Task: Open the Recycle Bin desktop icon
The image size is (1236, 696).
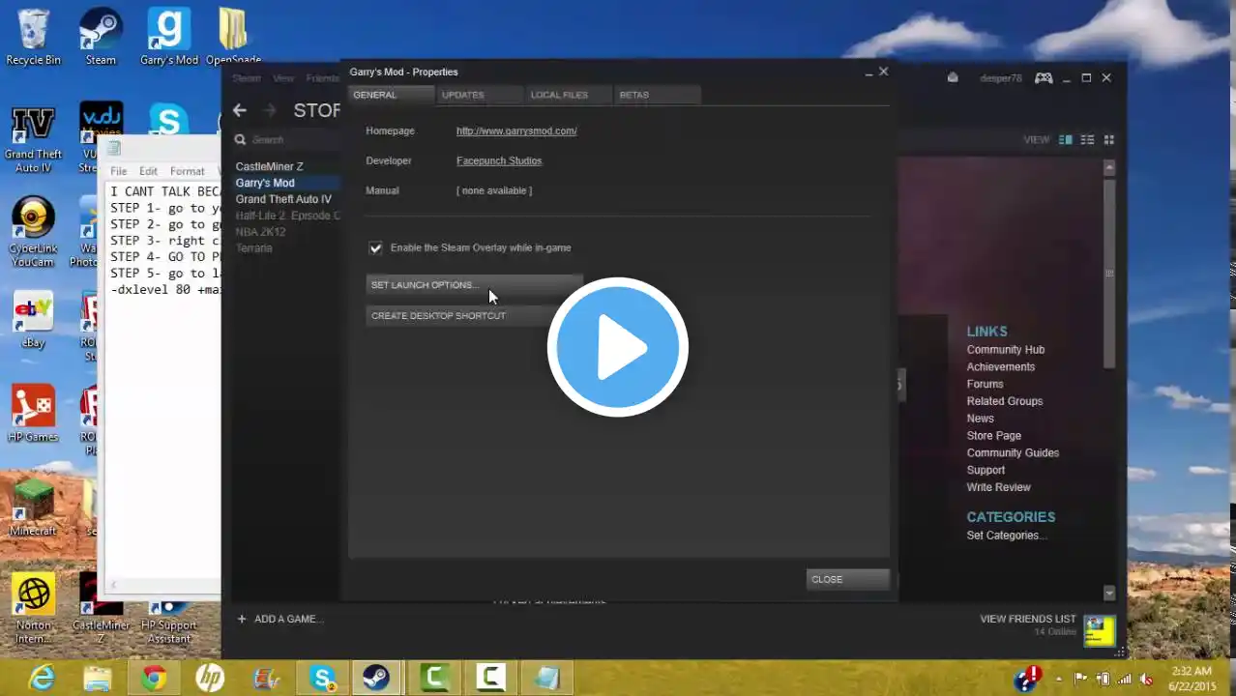Action: click(x=33, y=38)
